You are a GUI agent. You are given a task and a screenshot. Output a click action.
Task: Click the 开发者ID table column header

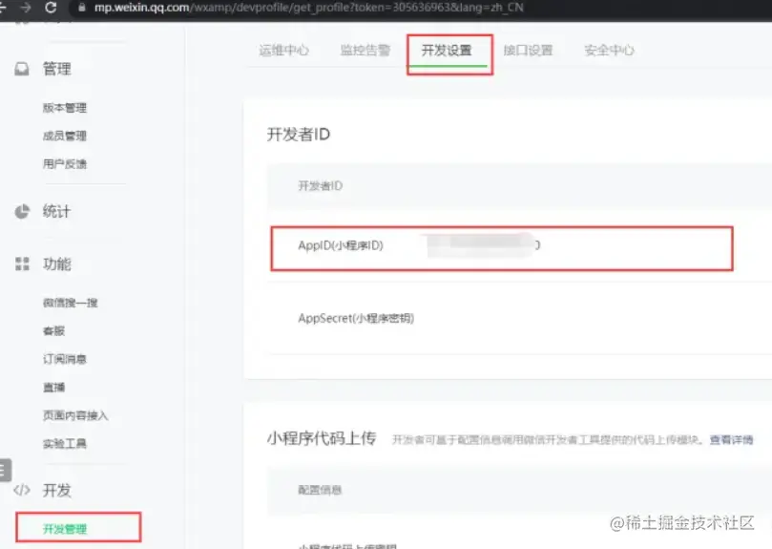pyautogui.click(x=320, y=186)
